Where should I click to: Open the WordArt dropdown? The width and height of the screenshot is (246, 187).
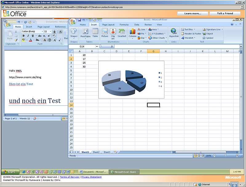[188, 38]
